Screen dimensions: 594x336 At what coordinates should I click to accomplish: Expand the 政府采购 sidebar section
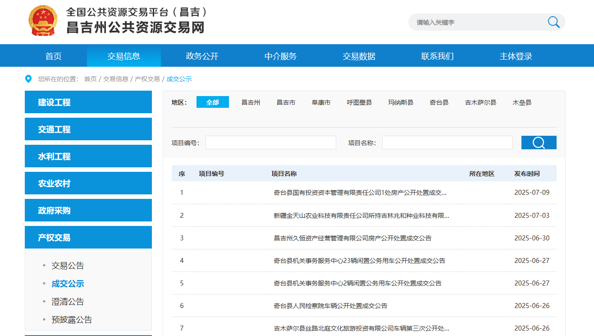pyautogui.click(x=88, y=211)
